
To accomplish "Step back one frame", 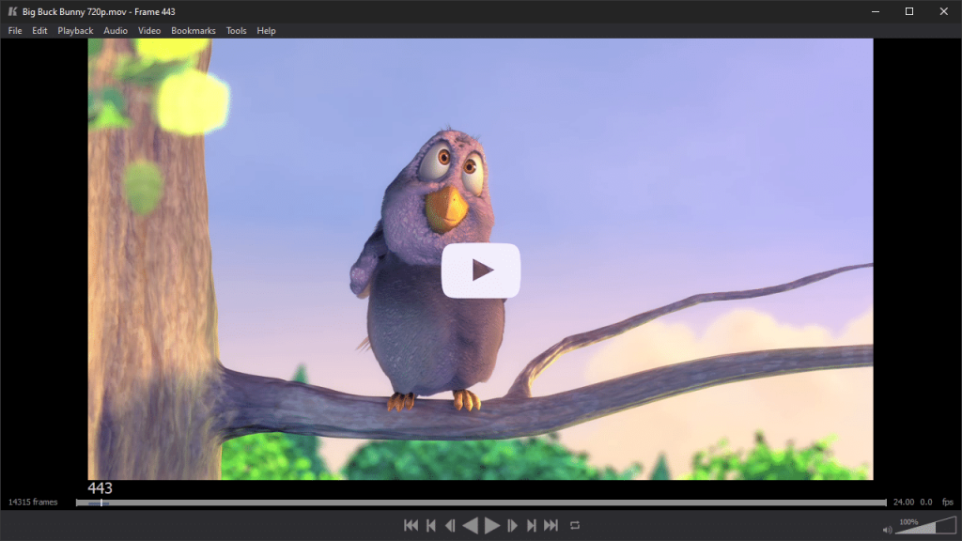I will pyautogui.click(x=451, y=525).
